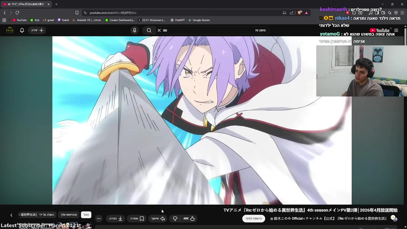Open the Twitch bookmark

[63, 20]
